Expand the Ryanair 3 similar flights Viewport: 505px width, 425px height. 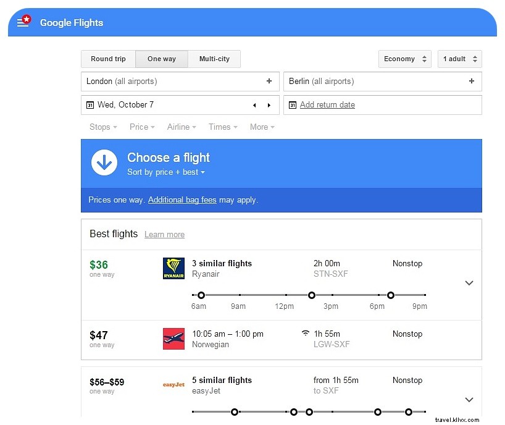click(469, 283)
